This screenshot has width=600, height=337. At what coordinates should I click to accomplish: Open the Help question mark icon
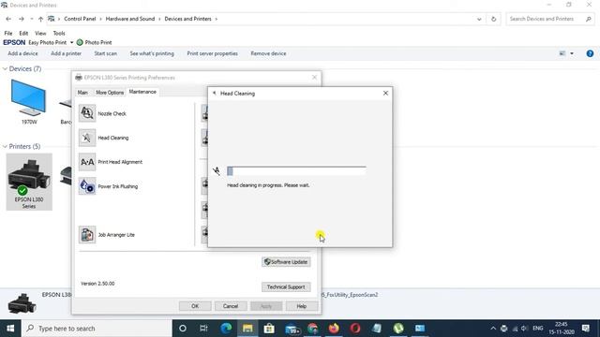click(x=590, y=53)
